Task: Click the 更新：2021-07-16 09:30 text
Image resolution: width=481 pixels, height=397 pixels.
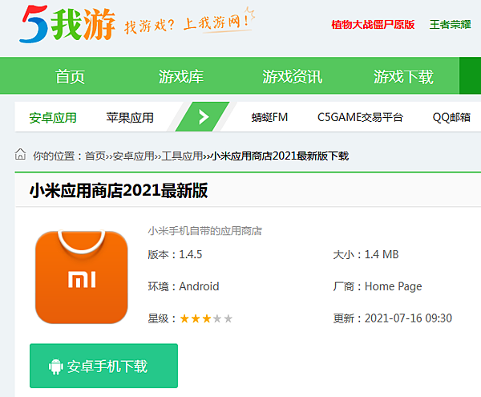Action: (393, 318)
